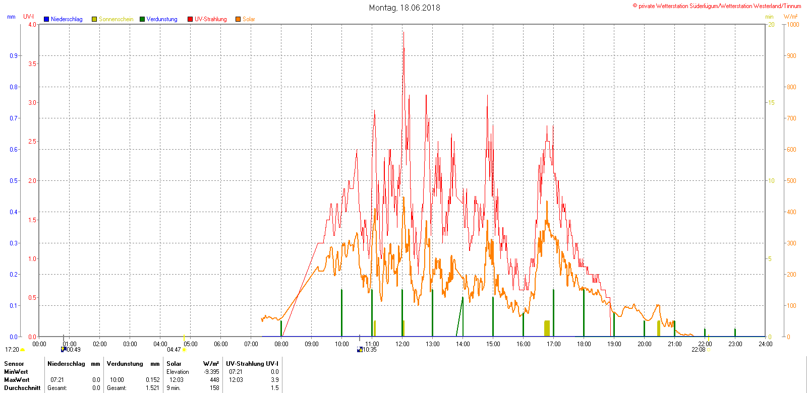Click the 1.521 Verdunstung total value
The height and width of the screenshot is (393, 807).
[x=153, y=388]
